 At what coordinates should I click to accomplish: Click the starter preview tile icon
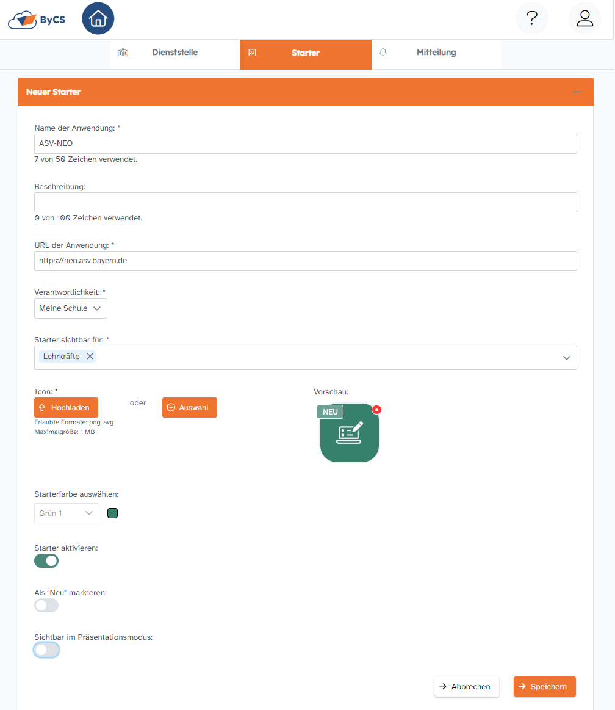click(x=350, y=433)
